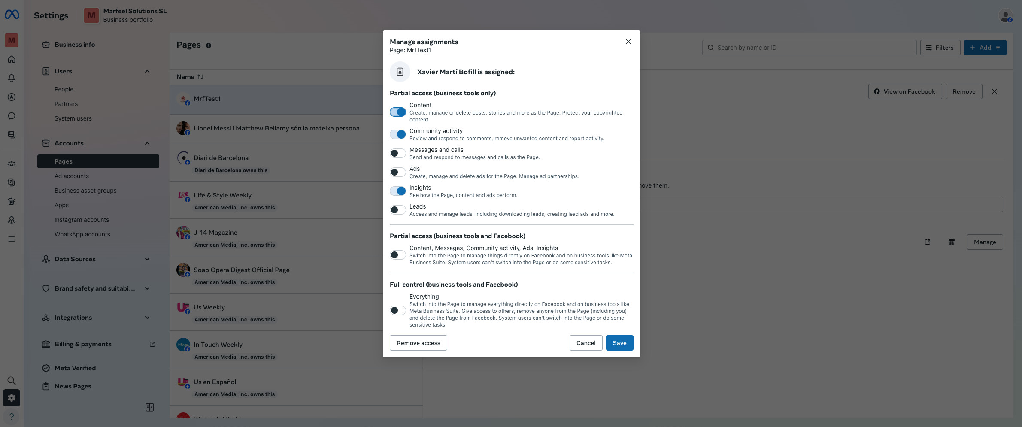
Task: Open the search magnifier in the left rail
Action: coord(12,380)
